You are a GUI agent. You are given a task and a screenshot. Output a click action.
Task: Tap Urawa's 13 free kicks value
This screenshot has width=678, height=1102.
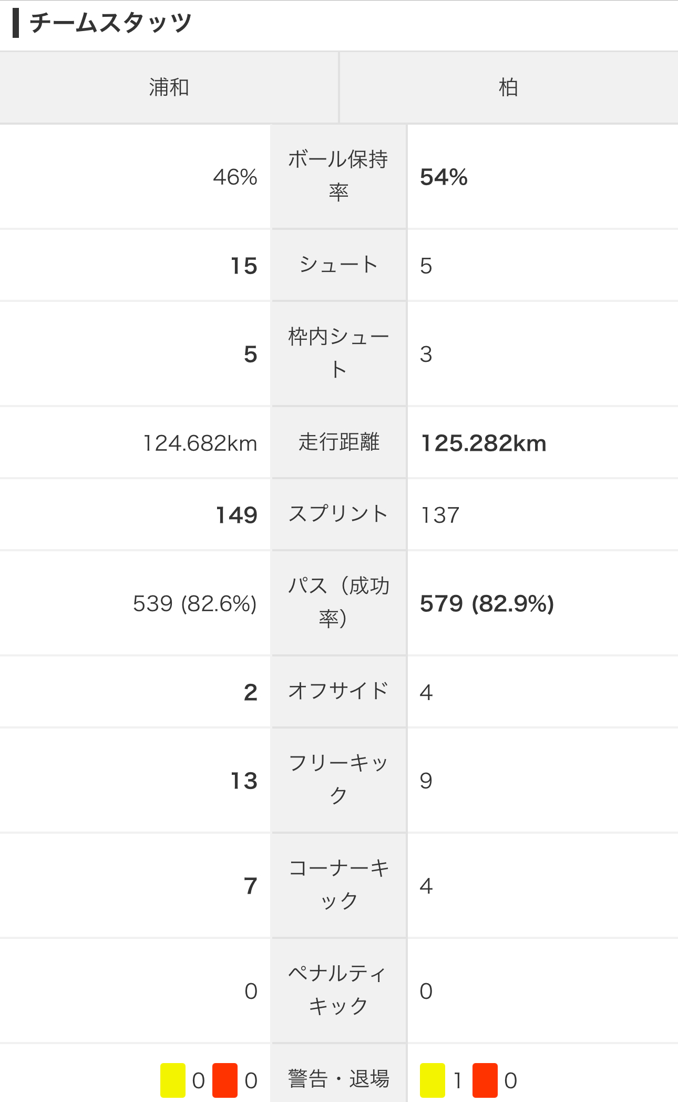click(244, 781)
